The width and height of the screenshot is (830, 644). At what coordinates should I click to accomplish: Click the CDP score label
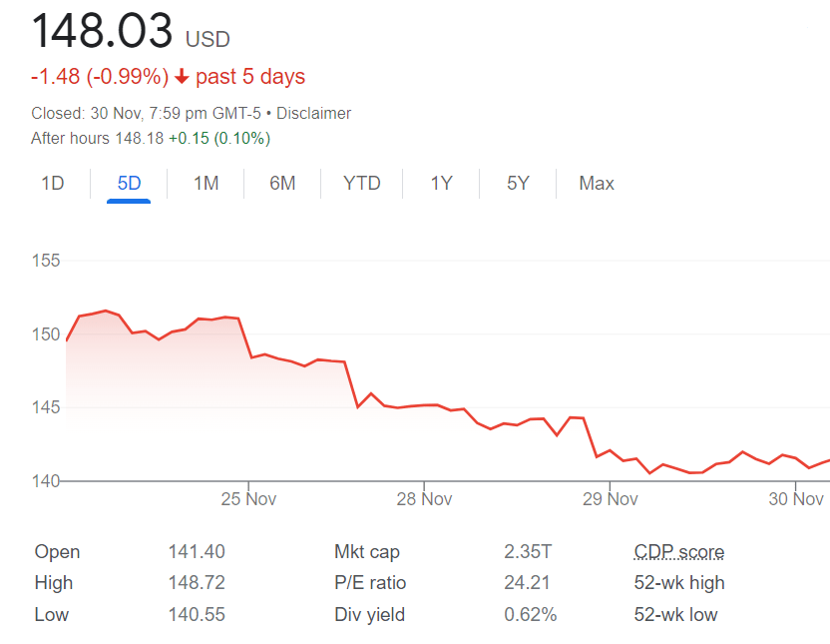679,552
